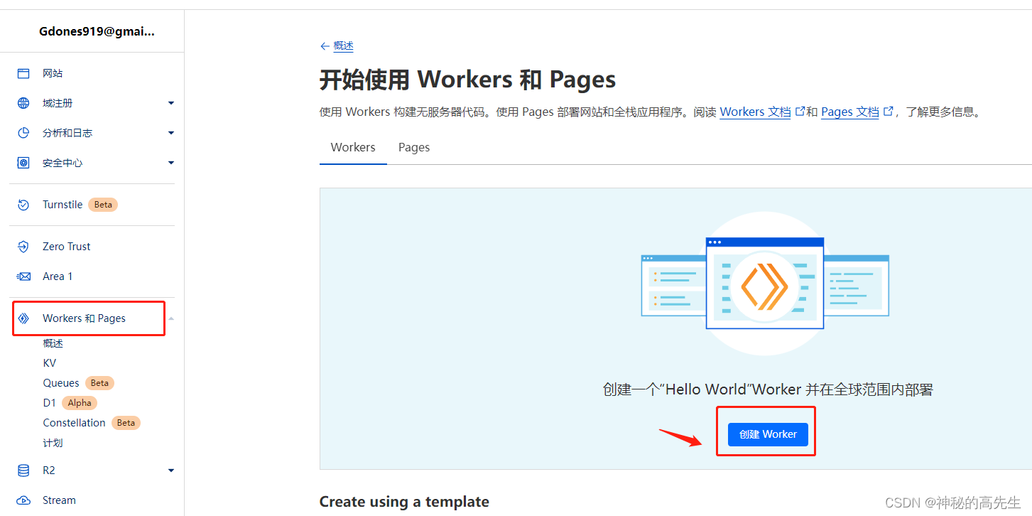Go back via the 概述 link
This screenshot has height=516, width=1032.
344,45
